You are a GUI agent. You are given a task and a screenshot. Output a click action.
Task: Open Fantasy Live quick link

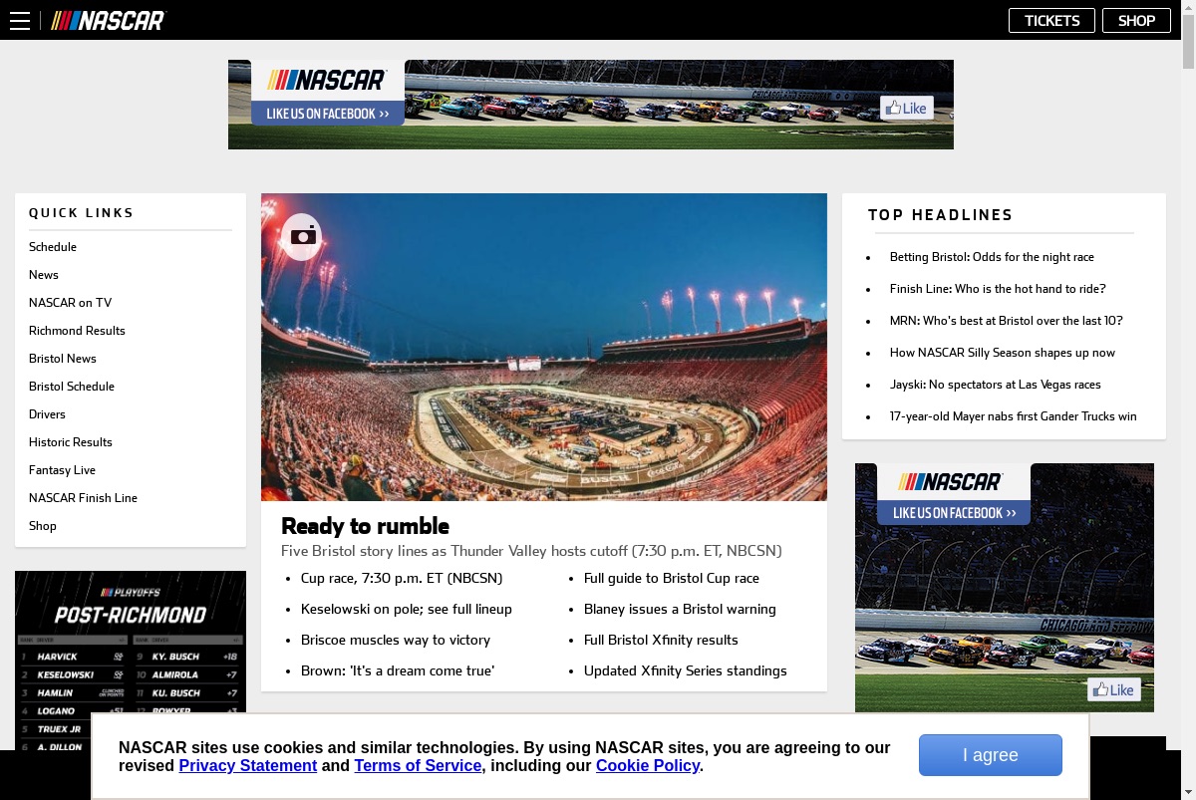pyautogui.click(x=62, y=470)
